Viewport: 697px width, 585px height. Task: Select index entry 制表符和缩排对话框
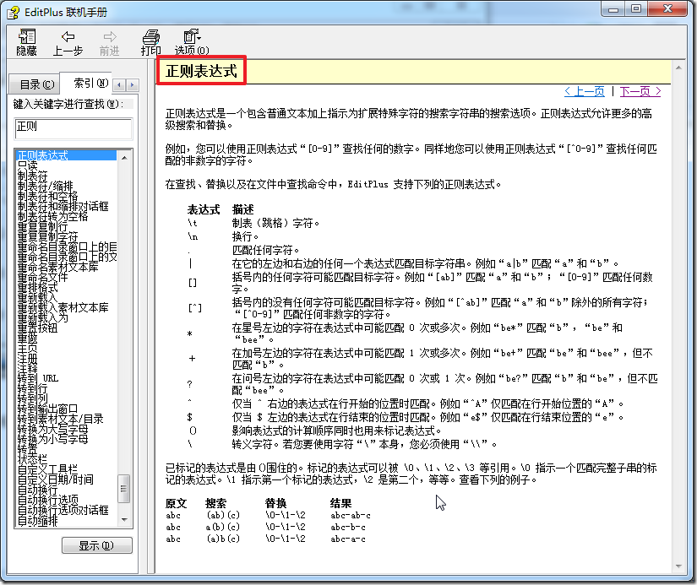coord(63,206)
